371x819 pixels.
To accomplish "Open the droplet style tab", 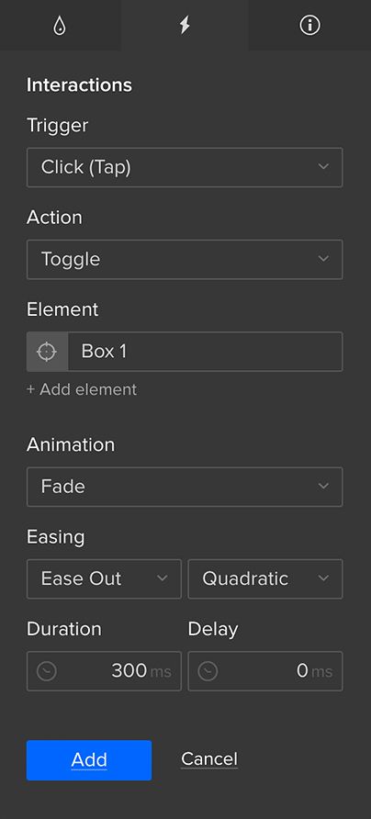I will (x=60, y=25).
